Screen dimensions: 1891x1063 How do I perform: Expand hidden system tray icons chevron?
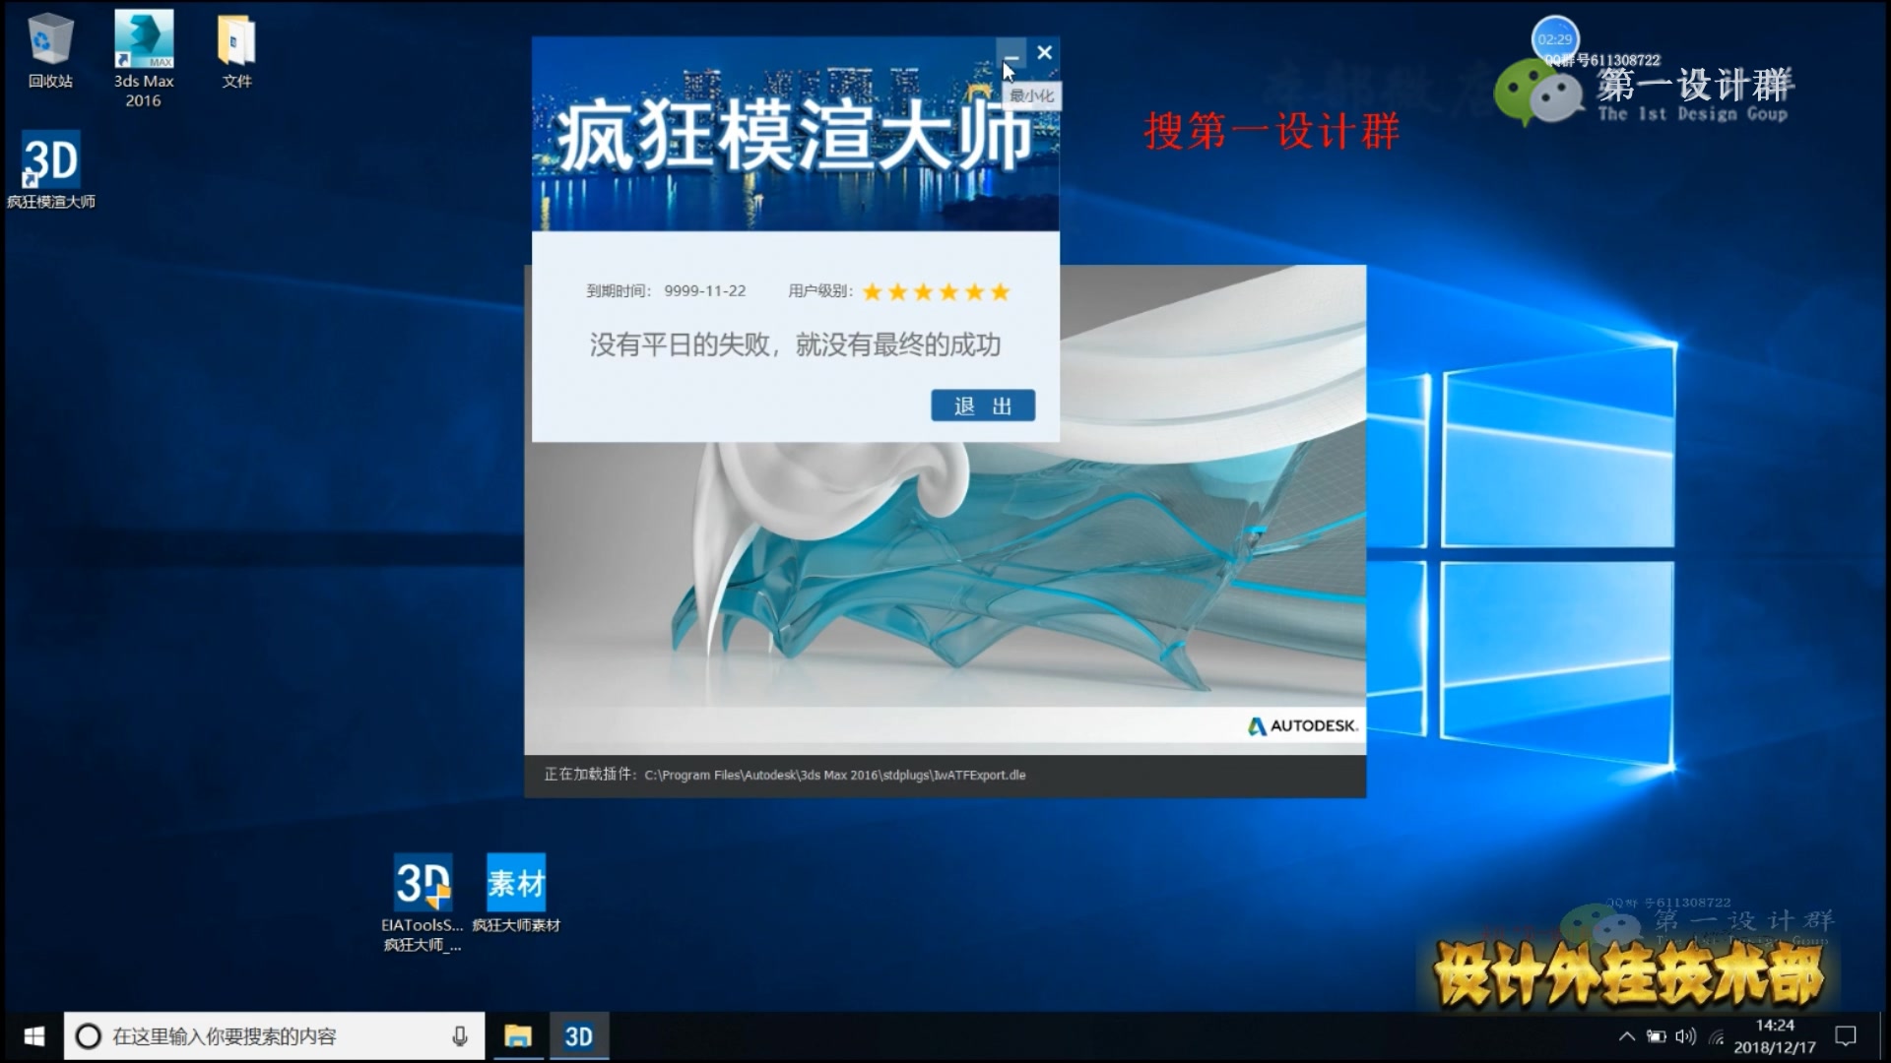pyautogui.click(x=1626, y=1036)
